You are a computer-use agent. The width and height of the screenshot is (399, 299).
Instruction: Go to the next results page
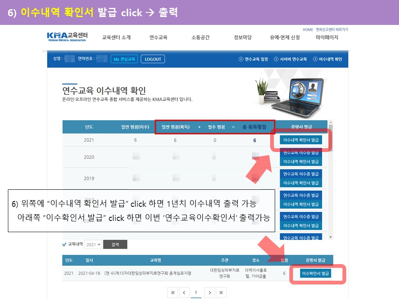(211, 293)
